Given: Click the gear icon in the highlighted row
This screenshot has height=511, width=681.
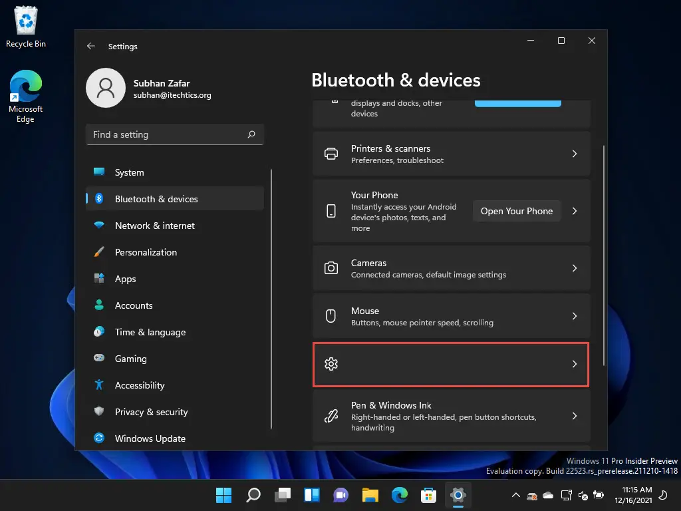Looking at the screenshot, I should (331, 364).
